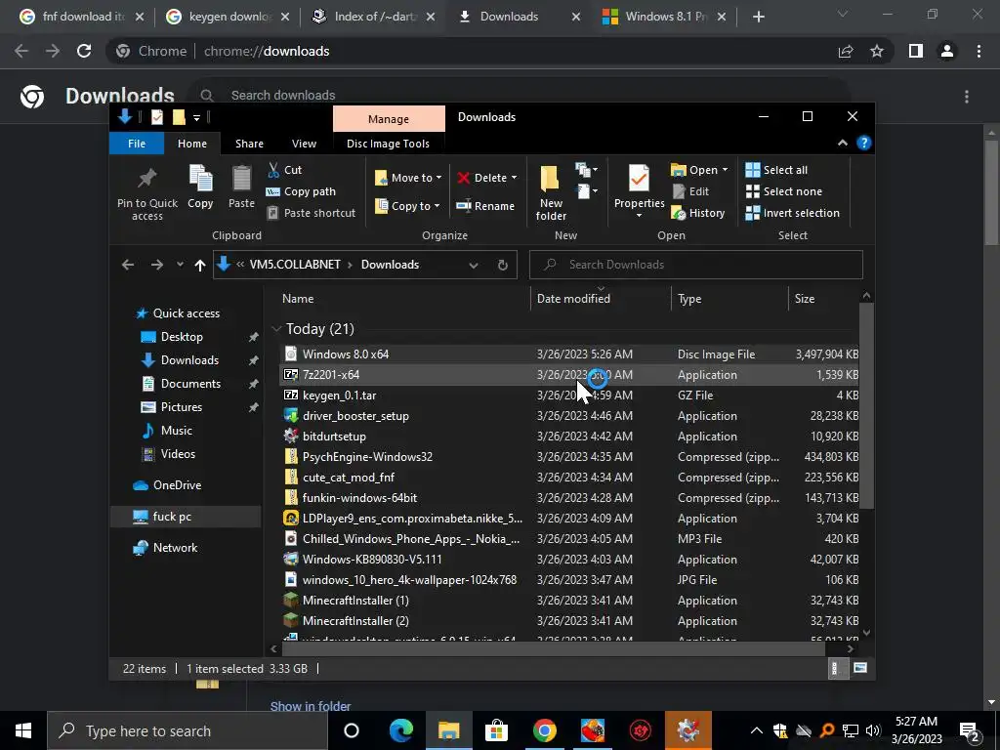
Task: Click Customize Quick Access Toolbar arrow
Action: (196, 117)
